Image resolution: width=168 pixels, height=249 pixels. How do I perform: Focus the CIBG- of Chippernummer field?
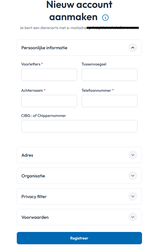(79, 126)
